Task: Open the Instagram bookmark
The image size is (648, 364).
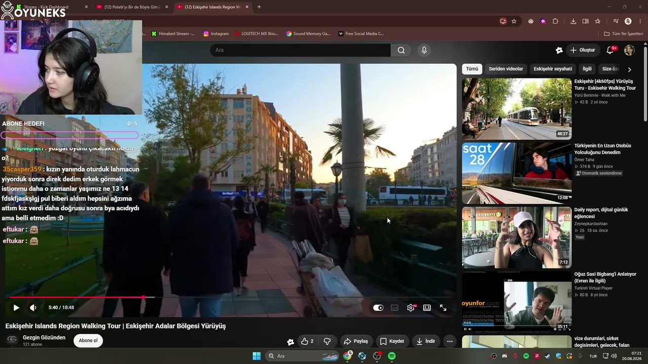Action: pos(216,34)
